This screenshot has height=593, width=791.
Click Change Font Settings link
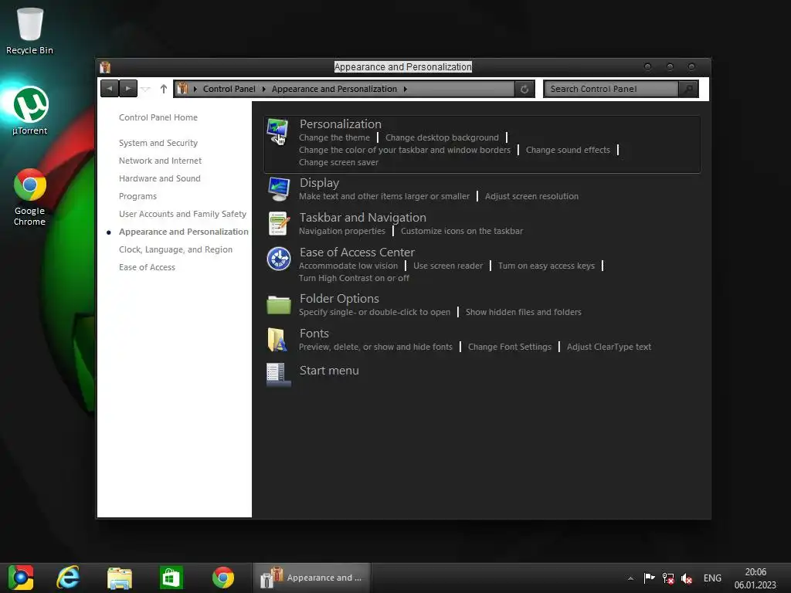tap(510, 347)
